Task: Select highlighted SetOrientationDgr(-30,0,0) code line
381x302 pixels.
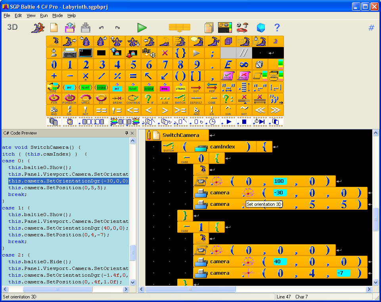Action: click(68, 181)
